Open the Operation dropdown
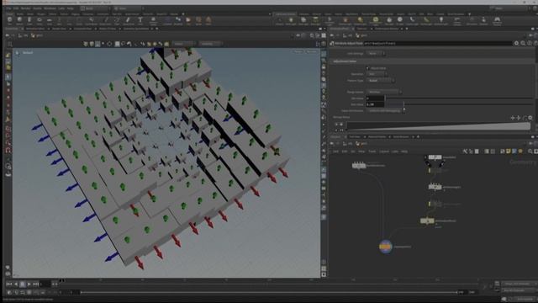Screen dimensions: 538x303 (377, 74)
